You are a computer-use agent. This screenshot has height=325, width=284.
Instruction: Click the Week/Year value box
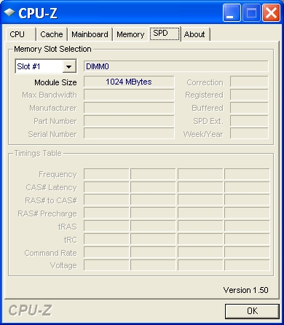(249, 133)
